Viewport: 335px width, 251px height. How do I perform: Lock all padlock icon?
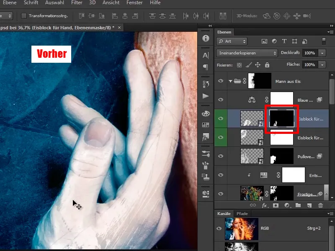click(x=267, y=65)
